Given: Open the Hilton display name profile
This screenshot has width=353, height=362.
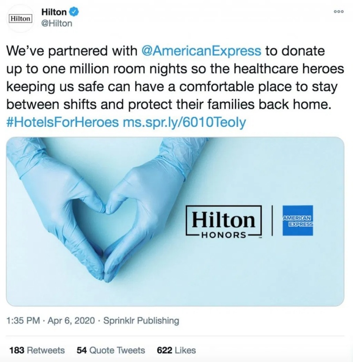Looking at the screenshot, I should pyautogui.click(x=54, y=12).
